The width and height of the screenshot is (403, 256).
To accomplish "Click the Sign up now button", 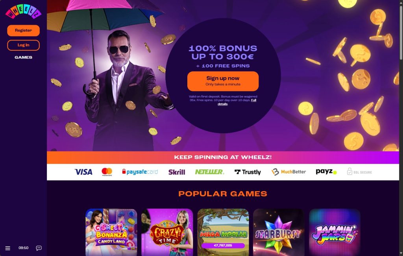I will (x=223, y=81).
